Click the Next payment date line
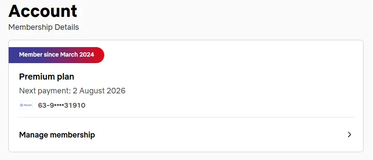 click(x=72, y=91)
